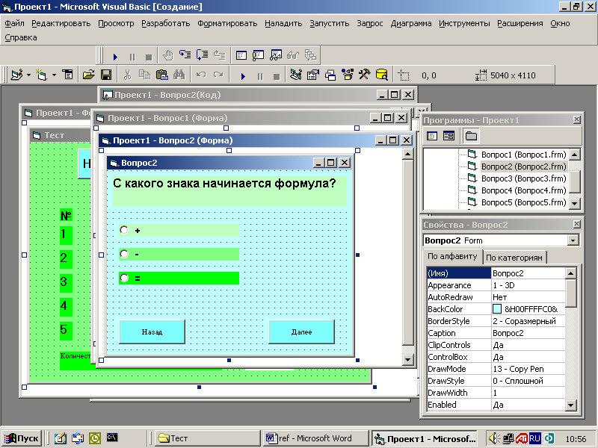Select the "+" radio button option
The width and height of the screenshot is (598, 448).
(124, 231)
